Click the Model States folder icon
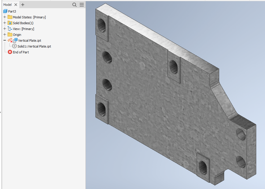Viewport: 265px width, 189px height. (9, 17)
